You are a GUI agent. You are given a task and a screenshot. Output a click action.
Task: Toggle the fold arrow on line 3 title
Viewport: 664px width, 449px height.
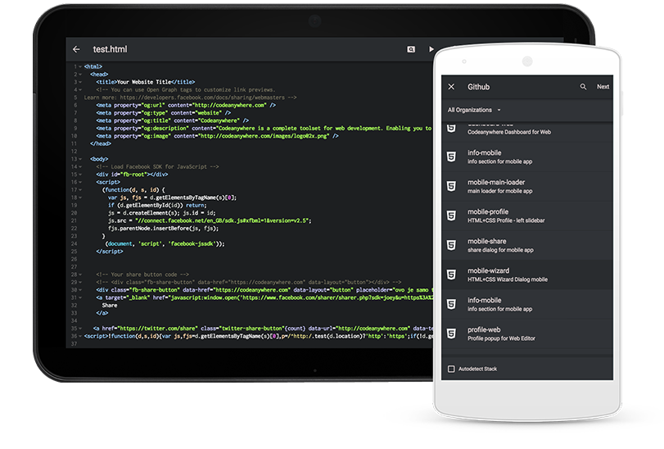[x=80, y=82]
